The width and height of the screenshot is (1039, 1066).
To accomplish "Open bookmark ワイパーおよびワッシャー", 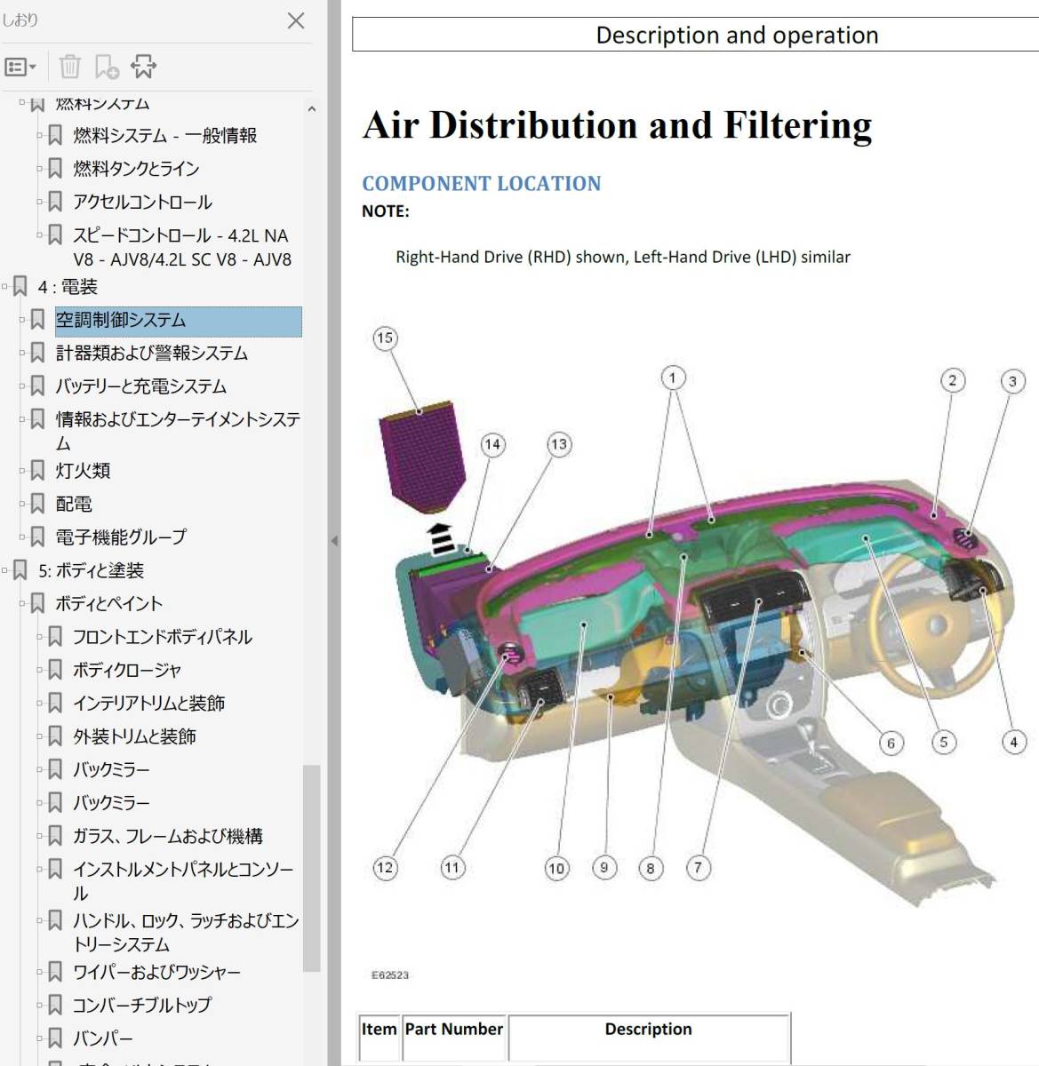I will (156, 972).
